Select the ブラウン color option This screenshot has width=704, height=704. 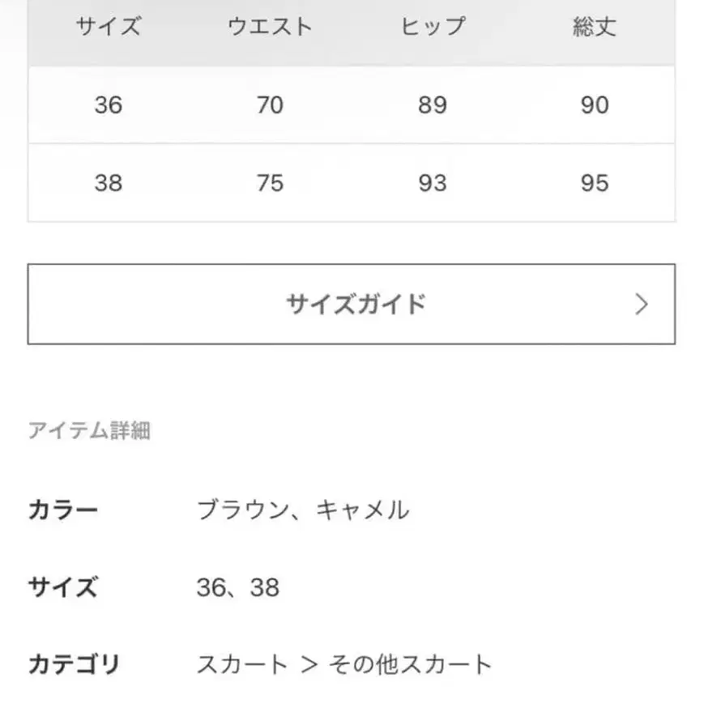point(237,510)
